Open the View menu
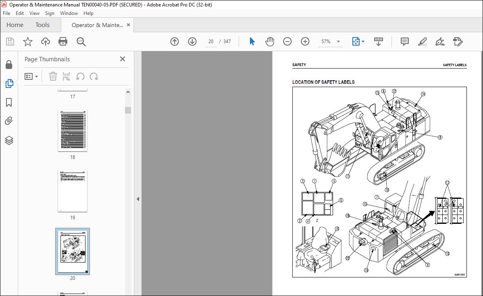The height and width of the screenshot is (296, 483). click(34, 13)
